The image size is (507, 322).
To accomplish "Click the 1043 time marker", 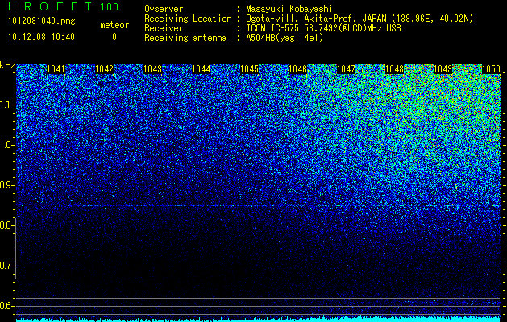I will (152, 69).
